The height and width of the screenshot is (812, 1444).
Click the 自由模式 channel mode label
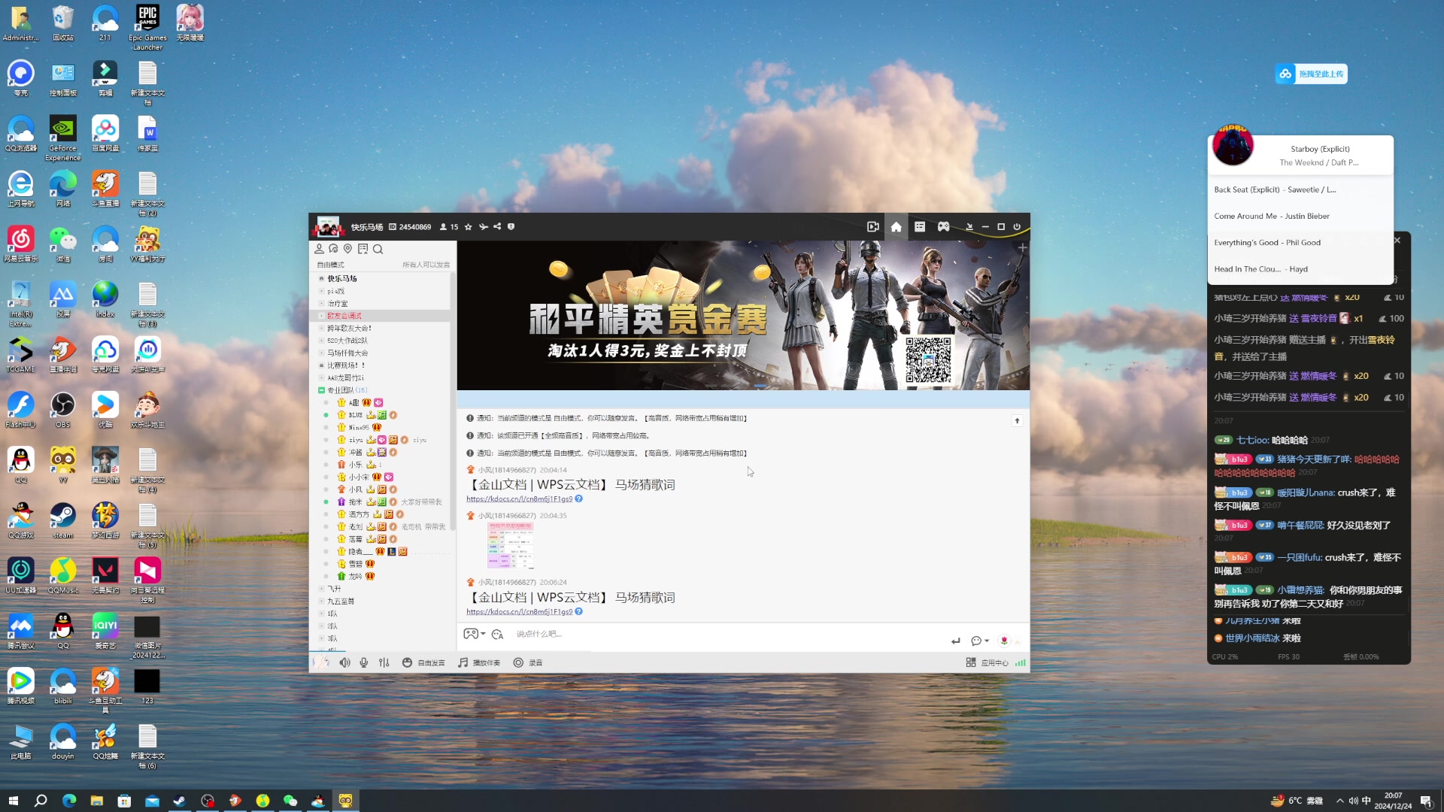pyautogui.click(x=330, y=265)
